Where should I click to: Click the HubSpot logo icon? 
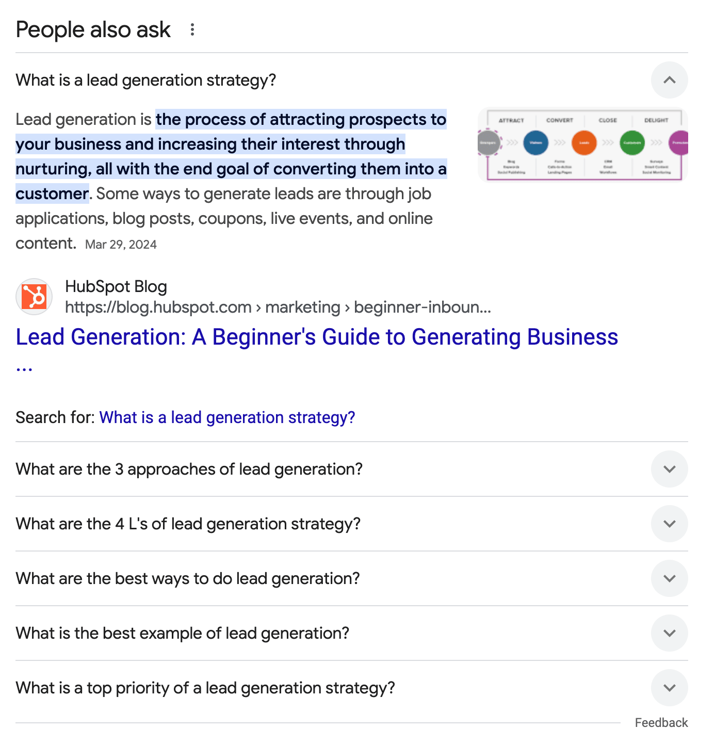(x=34, y=297)
